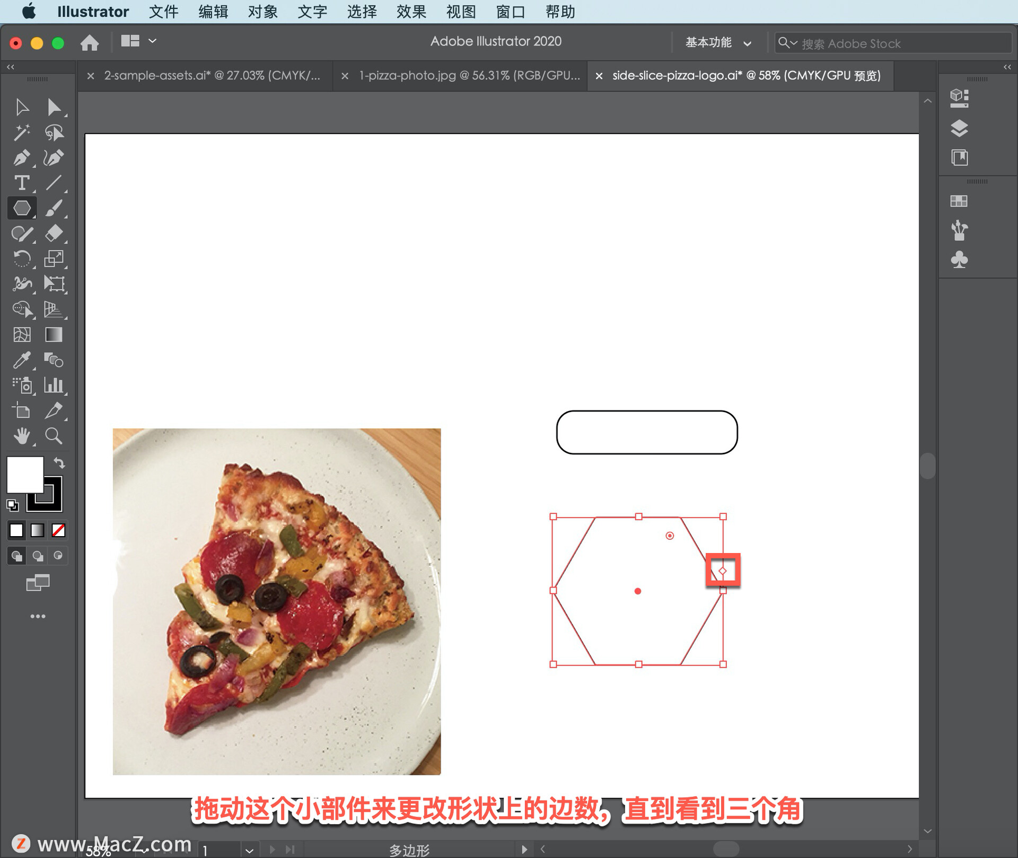The width and height of the screenshot is (1018, 858).
Task: Enable Draw Normal mode
Action: click(16, 556)
